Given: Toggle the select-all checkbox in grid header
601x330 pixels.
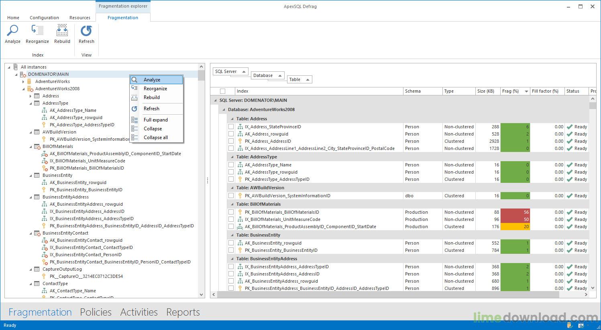Looking at the screenshot, I should [222, 91].
